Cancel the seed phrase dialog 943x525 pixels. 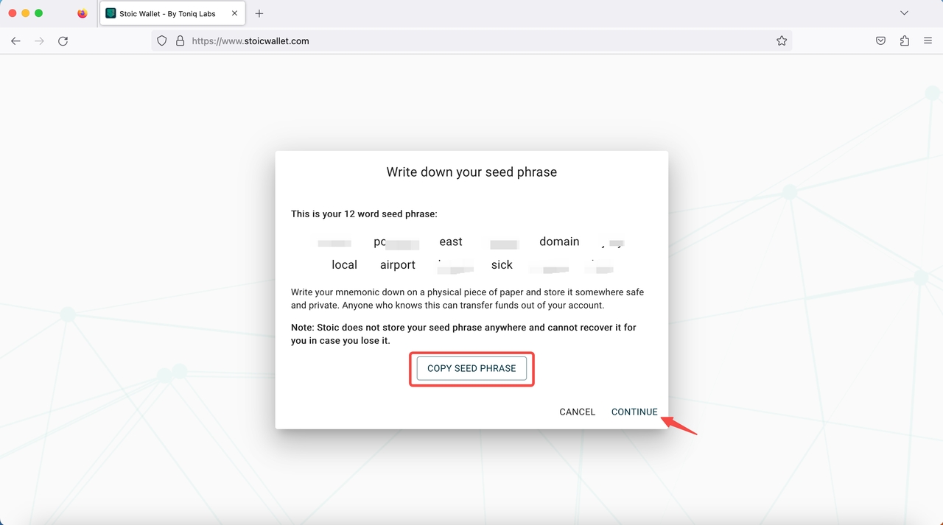point(577,412)
